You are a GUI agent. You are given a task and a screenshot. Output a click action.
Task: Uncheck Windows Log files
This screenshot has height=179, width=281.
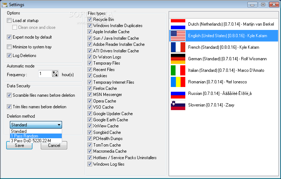point(90,164)
